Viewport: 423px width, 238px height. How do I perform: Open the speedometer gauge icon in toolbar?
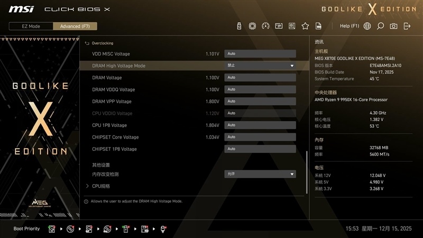265,26
